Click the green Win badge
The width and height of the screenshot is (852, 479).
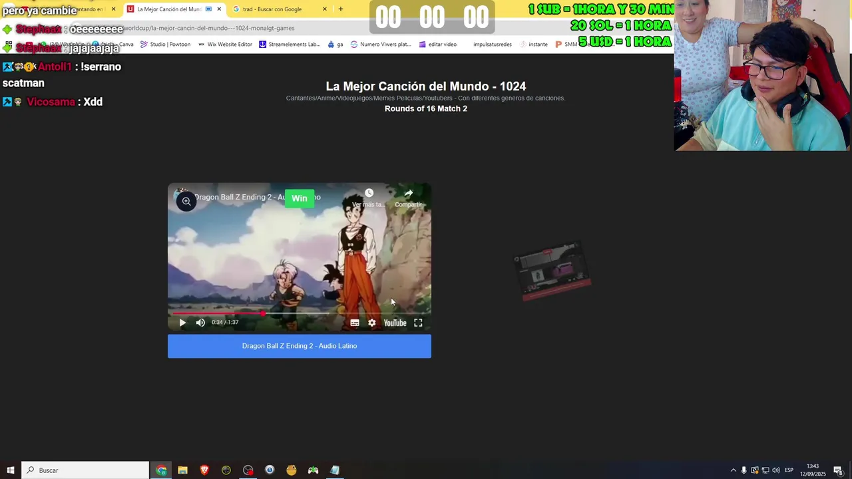point(300,198)
